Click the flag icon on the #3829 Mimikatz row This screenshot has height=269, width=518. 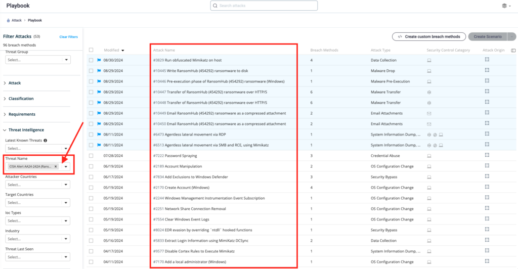(x=99, y=60)
